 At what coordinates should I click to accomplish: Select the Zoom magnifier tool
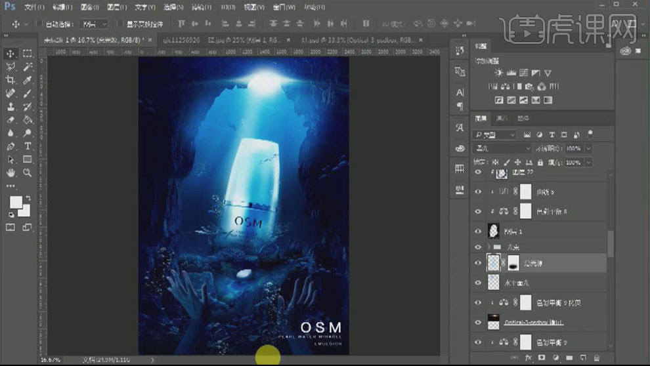click(28, 173)
